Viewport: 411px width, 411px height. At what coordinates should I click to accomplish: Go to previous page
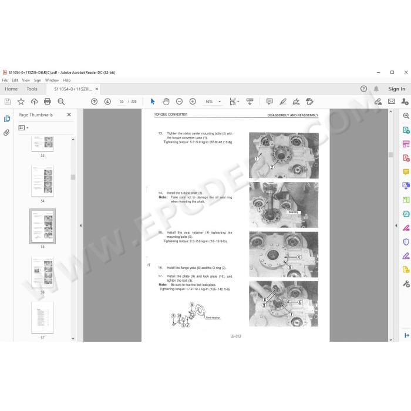click(94, 102)
